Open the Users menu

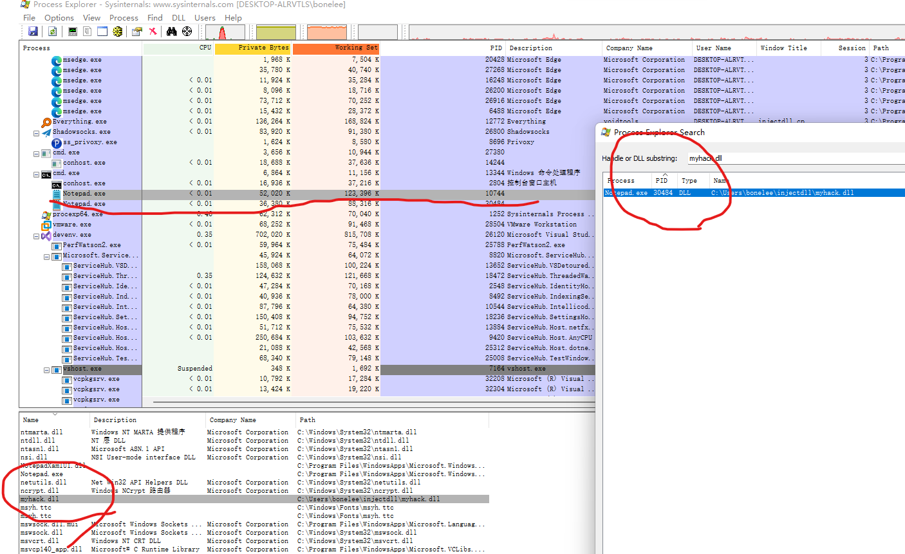pos(205,18)
